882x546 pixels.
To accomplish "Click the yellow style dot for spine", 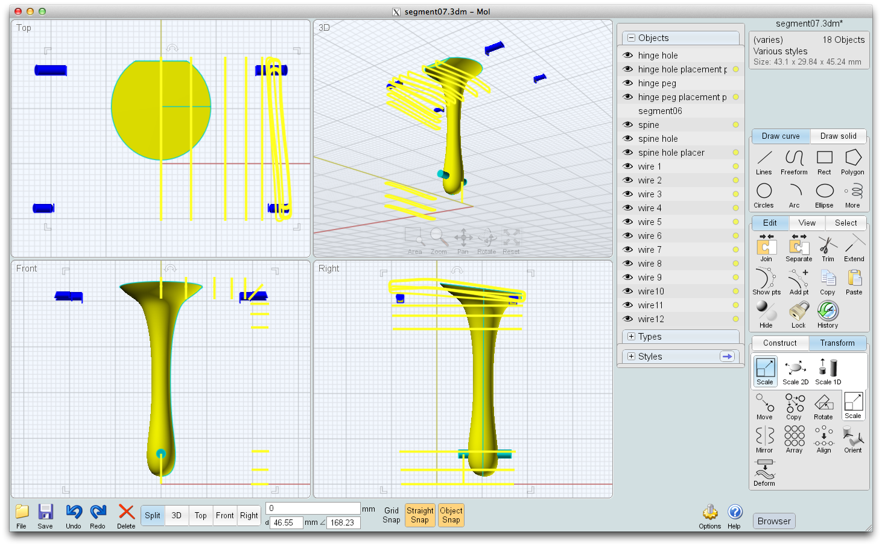I will tap(735, 125).
